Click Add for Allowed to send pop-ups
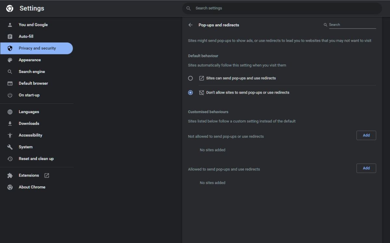This screenshot has width=390, height=243. tap(366, 168)
